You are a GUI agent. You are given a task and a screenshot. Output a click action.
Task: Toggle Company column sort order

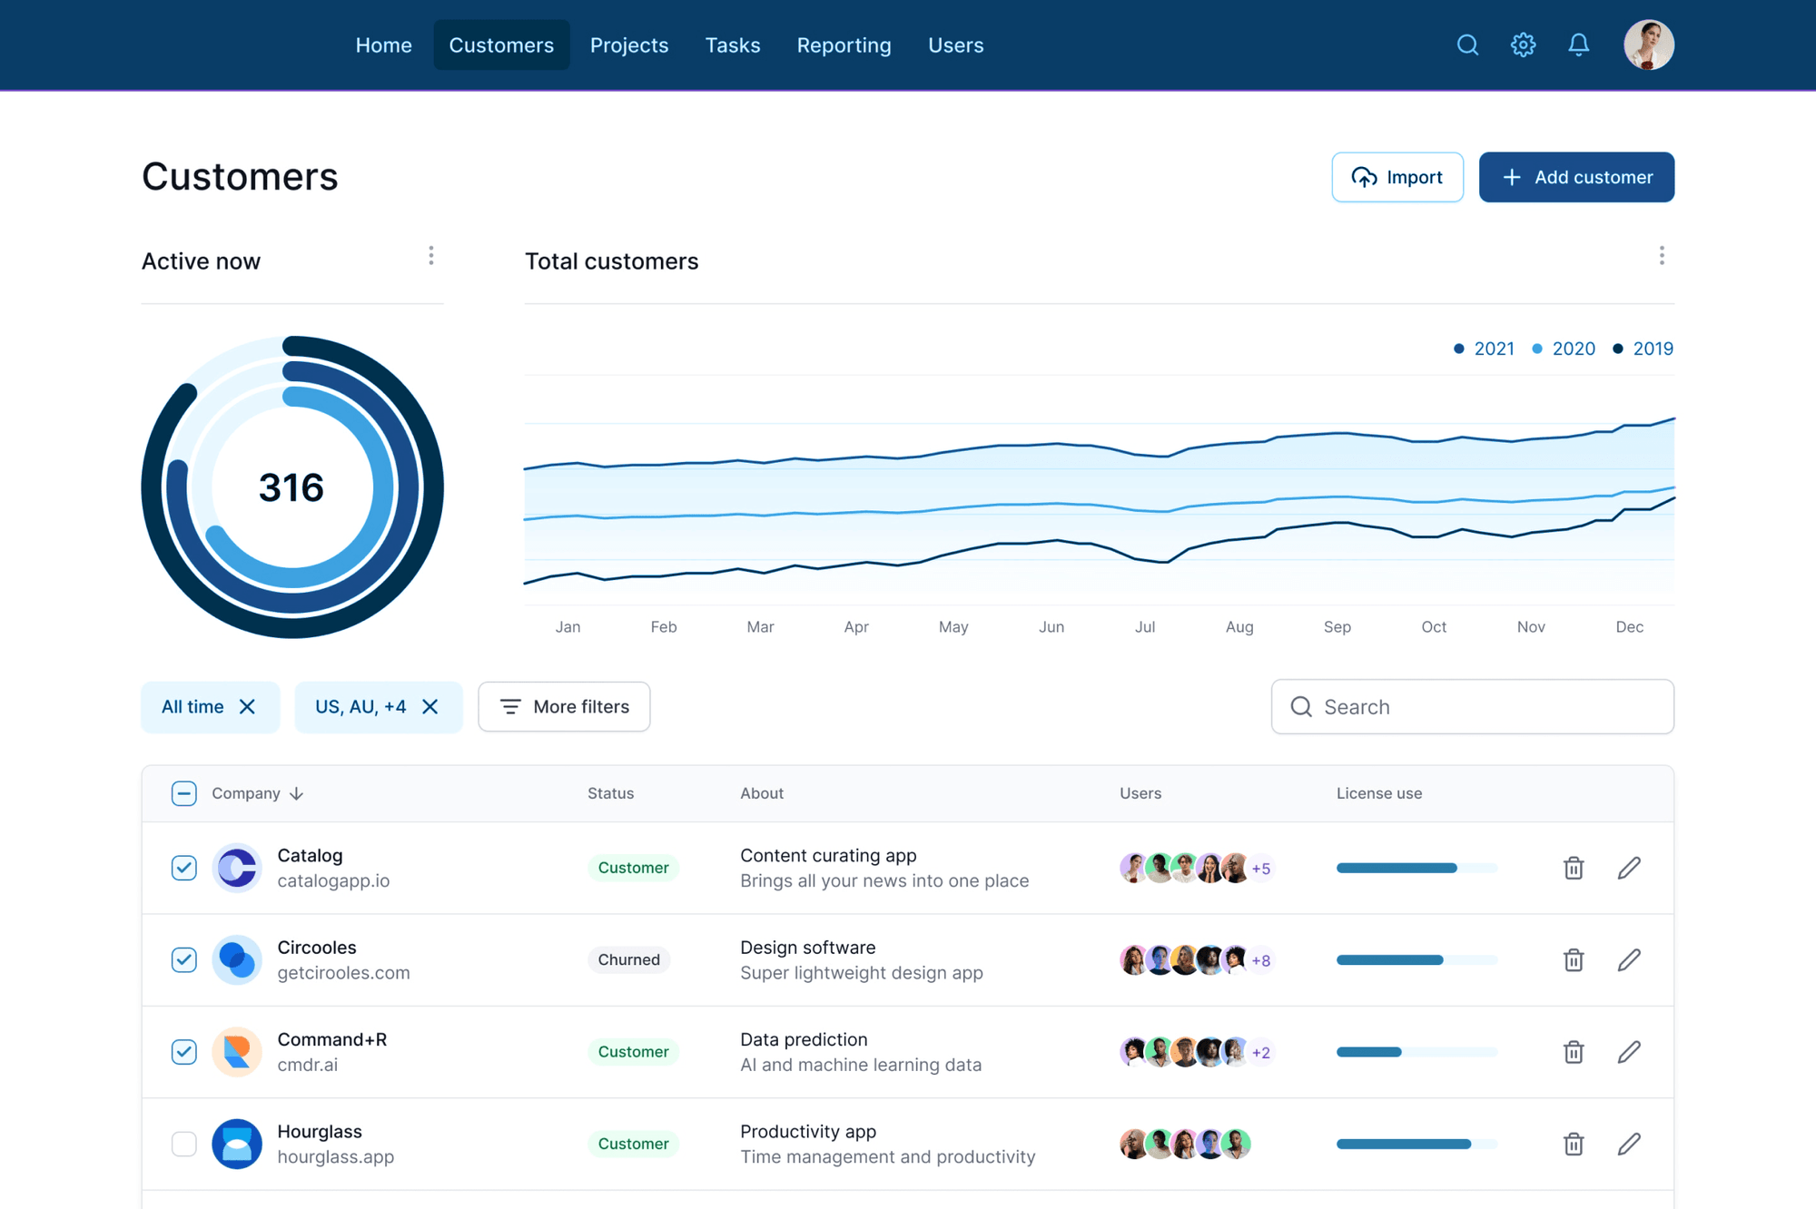point(297,792)
